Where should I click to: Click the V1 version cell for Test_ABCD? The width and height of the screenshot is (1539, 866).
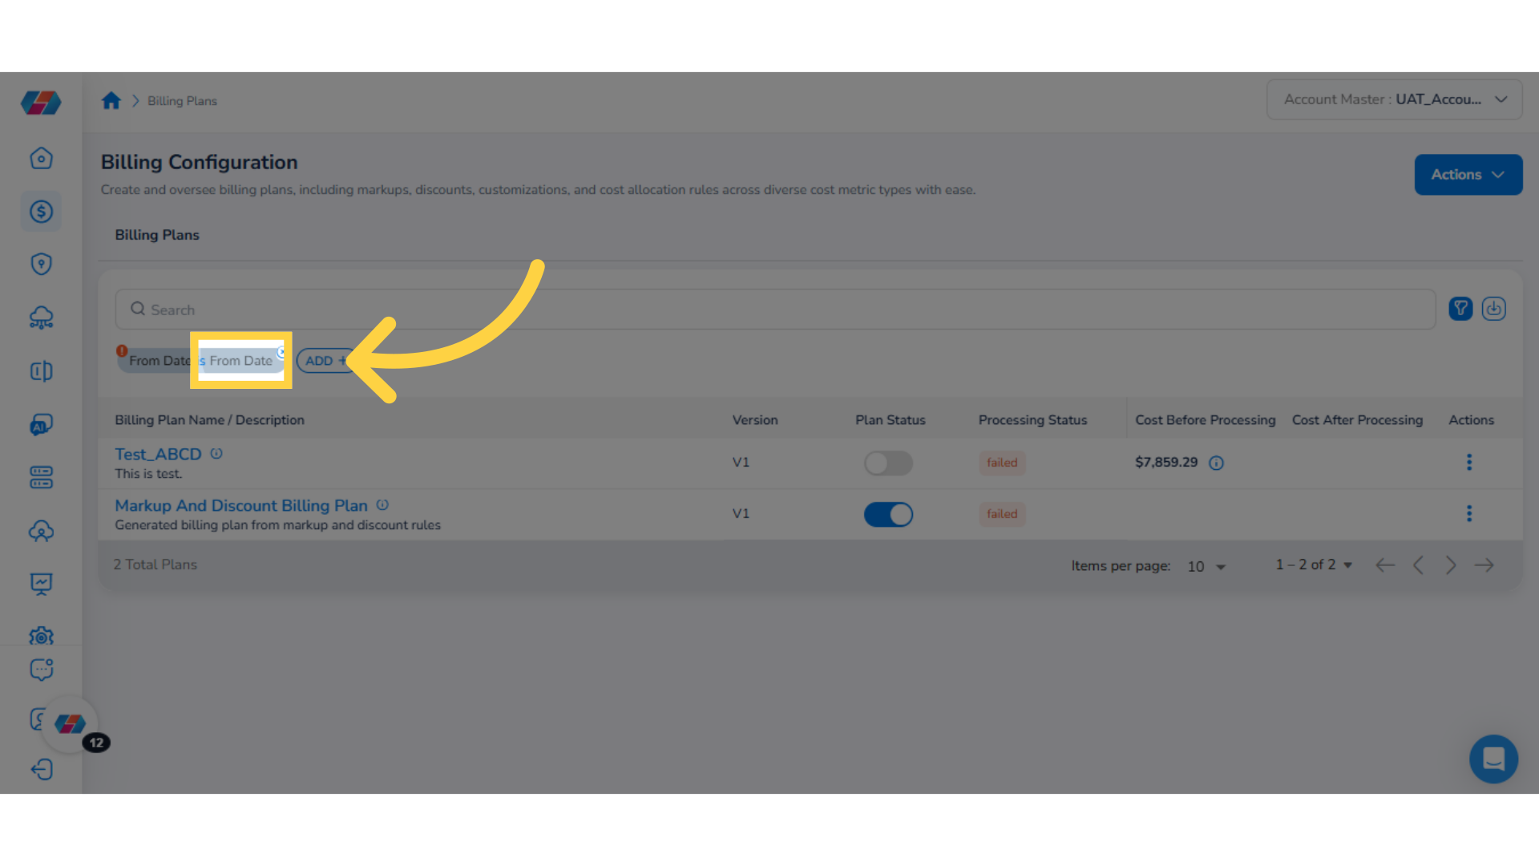(x=741, y=462)
